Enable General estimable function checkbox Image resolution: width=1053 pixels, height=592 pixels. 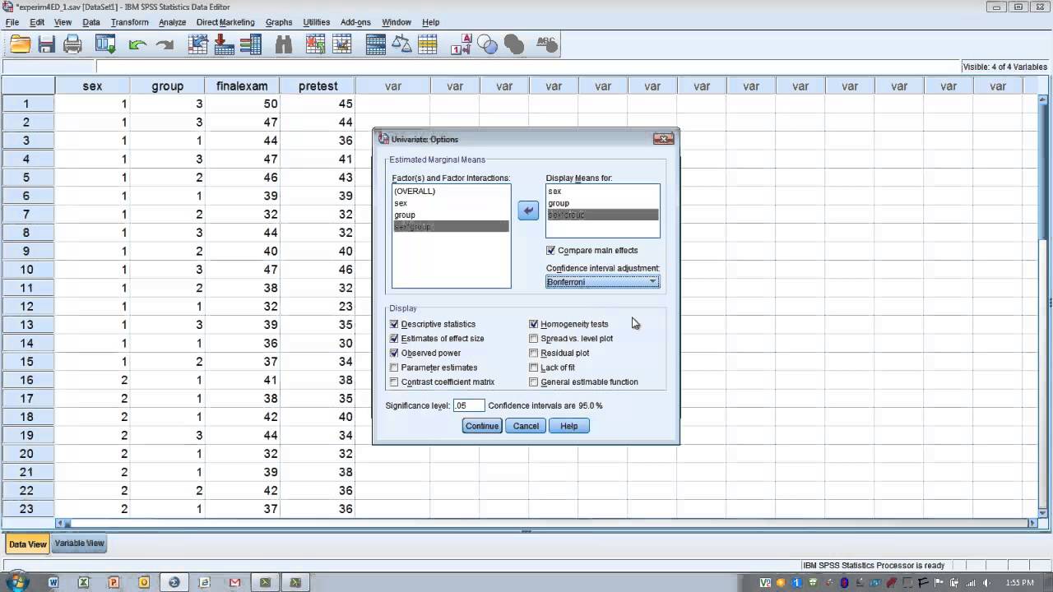pos(534,382)
